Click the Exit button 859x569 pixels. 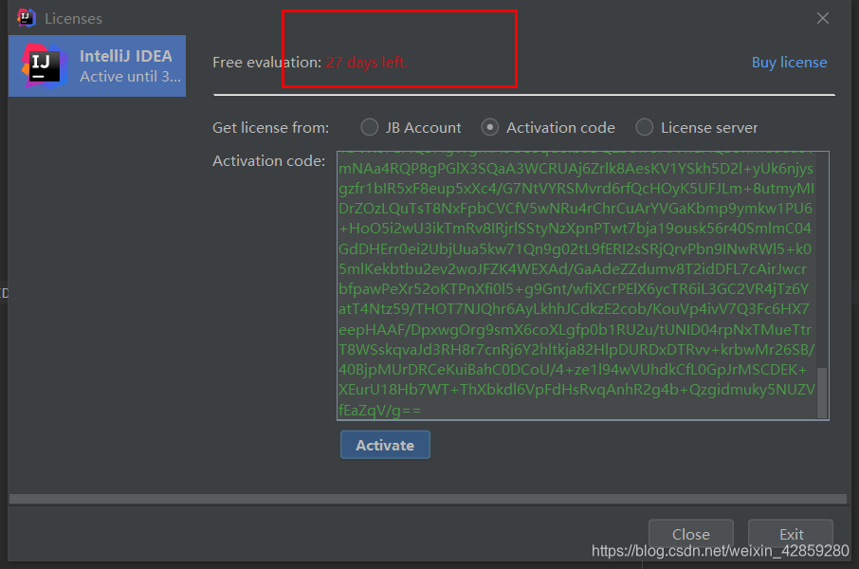pos(791,533)
